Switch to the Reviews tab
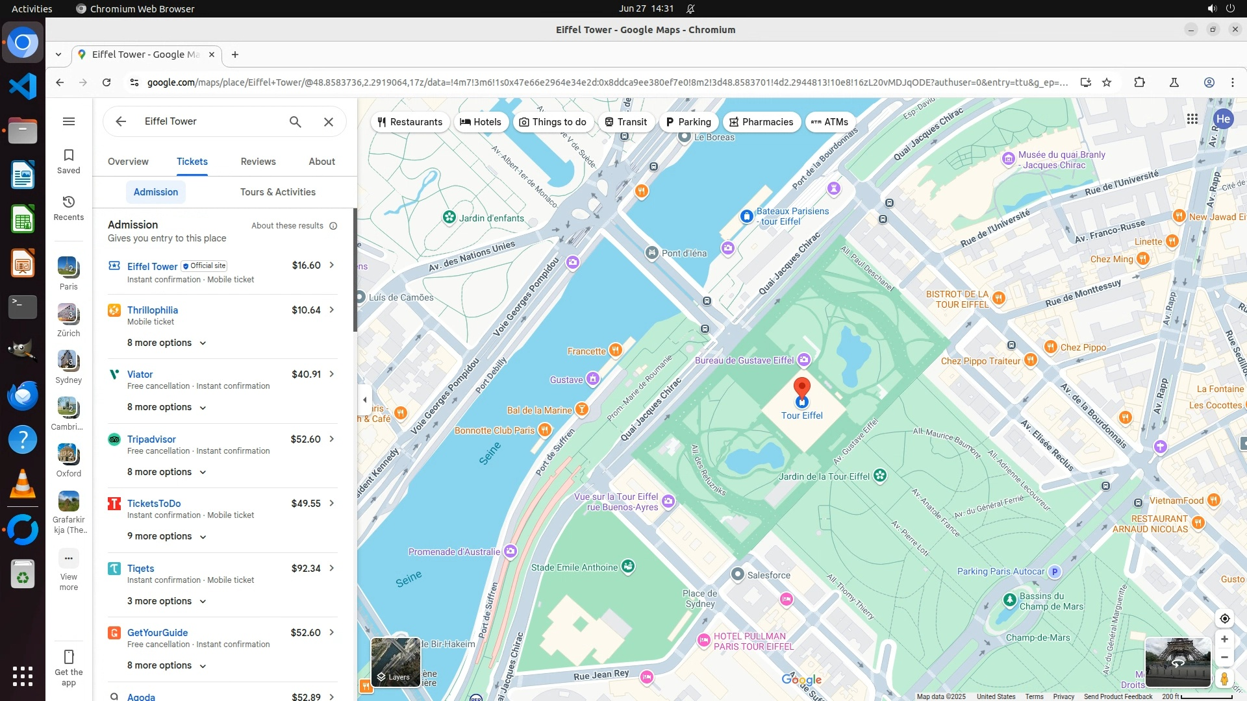This screenshot has height=701, width=1247. tap(258, 162)
